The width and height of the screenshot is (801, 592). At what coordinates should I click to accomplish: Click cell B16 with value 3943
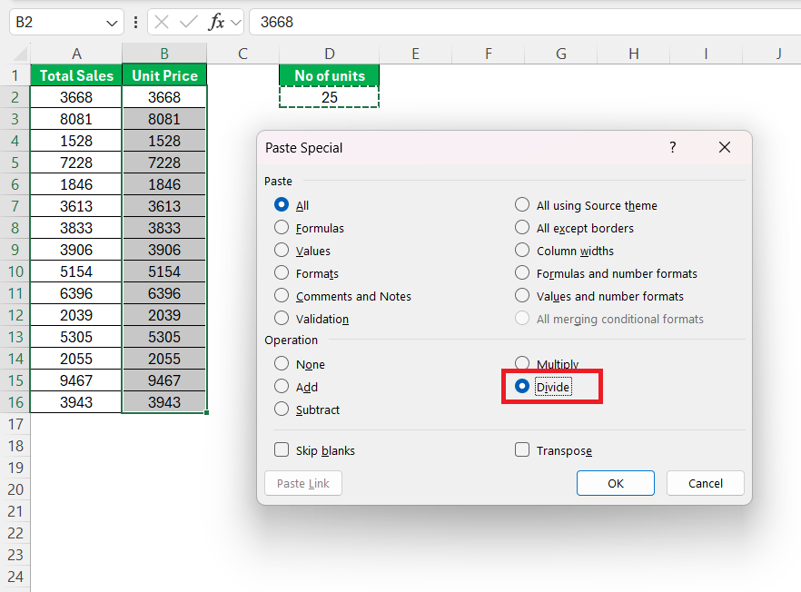click(x=164, y=402)
